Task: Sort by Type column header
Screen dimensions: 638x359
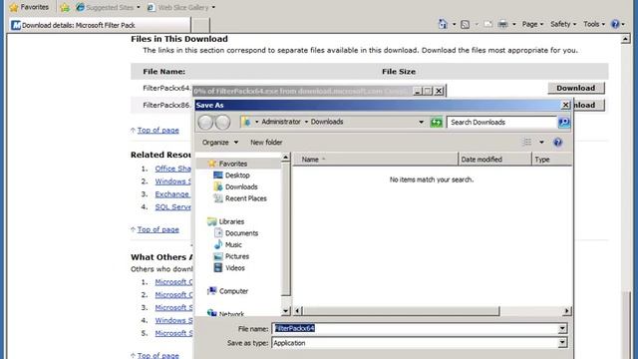Action: (551, 160)
